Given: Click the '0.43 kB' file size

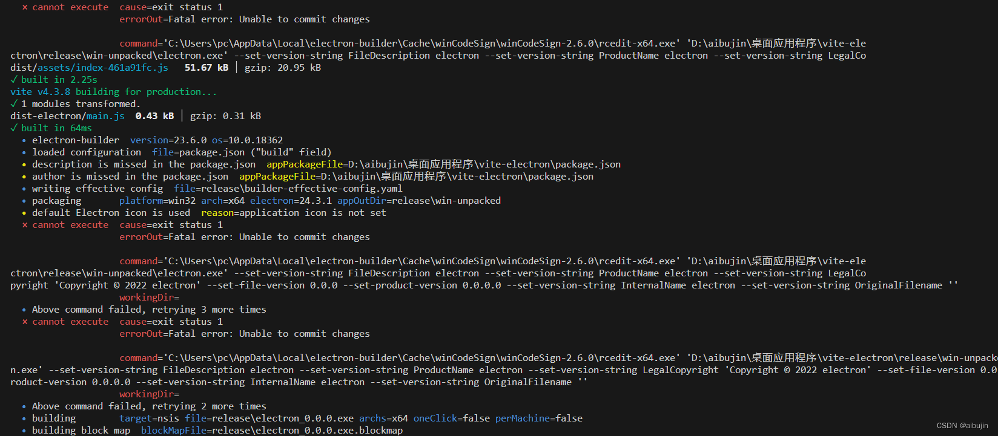Looking at the screenshot, I should (154, 116).
